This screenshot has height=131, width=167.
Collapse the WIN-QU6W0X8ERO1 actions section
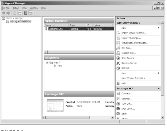pyautogui.click(x=159, y=23)
